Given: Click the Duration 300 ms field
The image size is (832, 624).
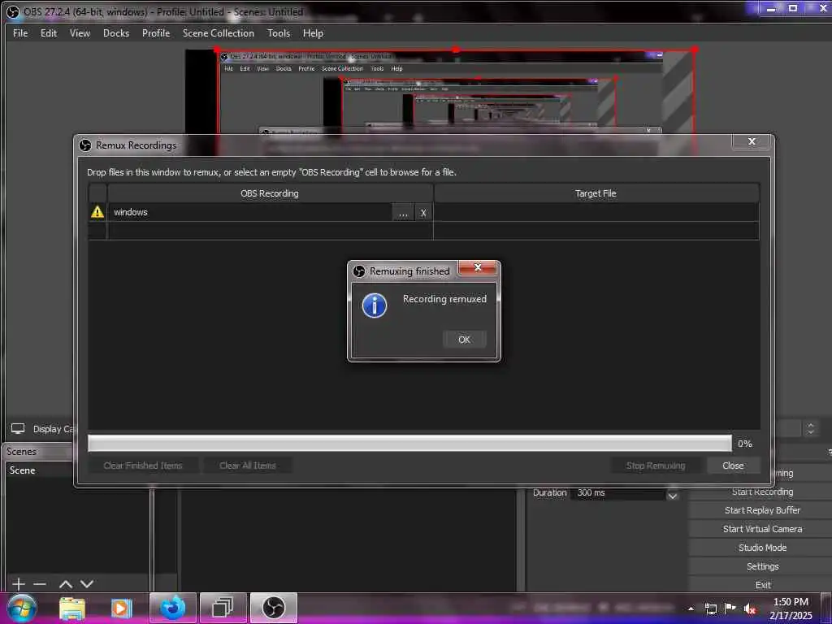Looking at the screenshot, I should pos(618,493).
